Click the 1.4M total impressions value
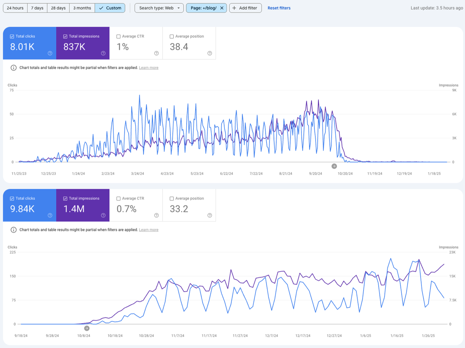 74,209
